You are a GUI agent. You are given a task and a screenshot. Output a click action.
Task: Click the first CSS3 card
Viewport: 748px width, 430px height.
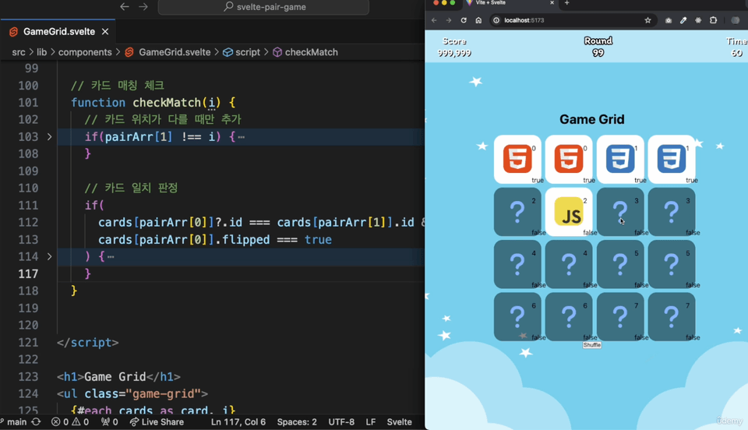pos(620,159)
